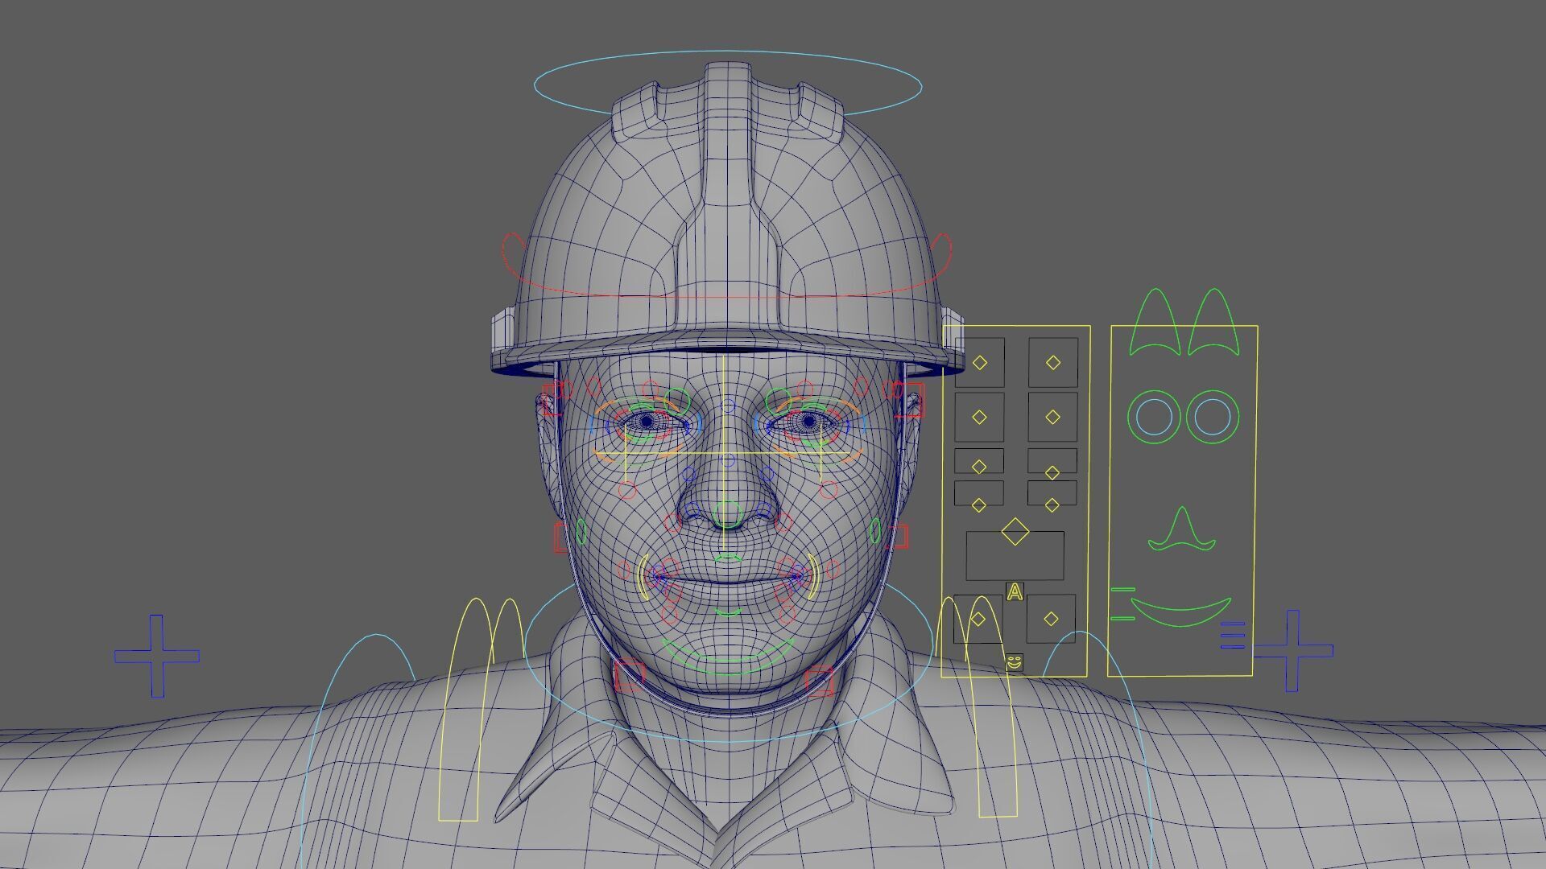This screenshot has width=1546, height=869.
Task: Select the yellow double-arch control on left shoulder
Action: (482, 710)
